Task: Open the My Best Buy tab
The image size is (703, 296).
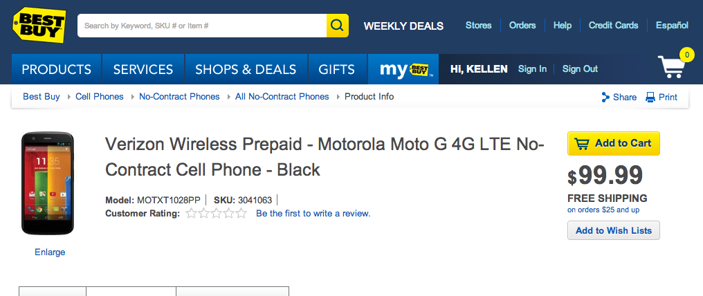Action: click(403, 69)
